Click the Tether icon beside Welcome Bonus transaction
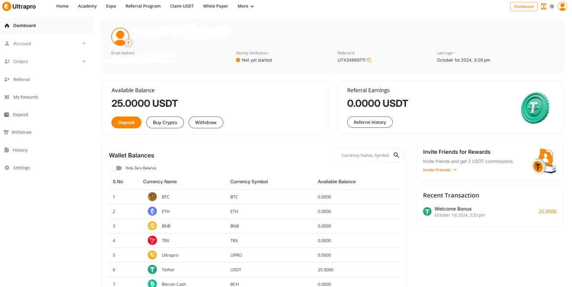The width and height of the screenshot is (572, 287). 427,211
